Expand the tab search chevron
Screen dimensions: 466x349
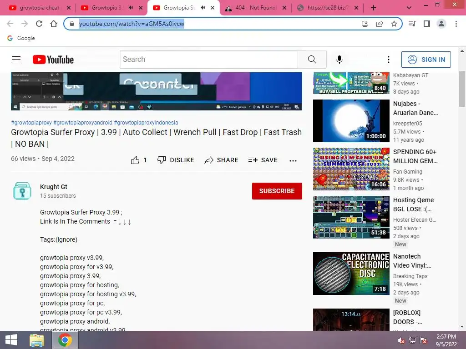[409, 8]
